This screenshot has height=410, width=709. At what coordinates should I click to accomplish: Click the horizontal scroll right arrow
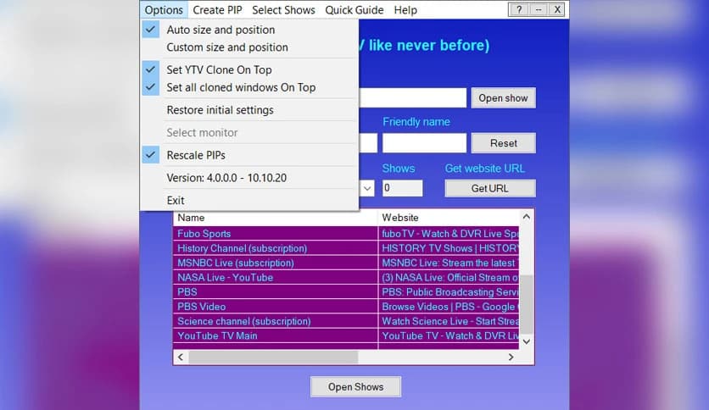coord(511,357)
